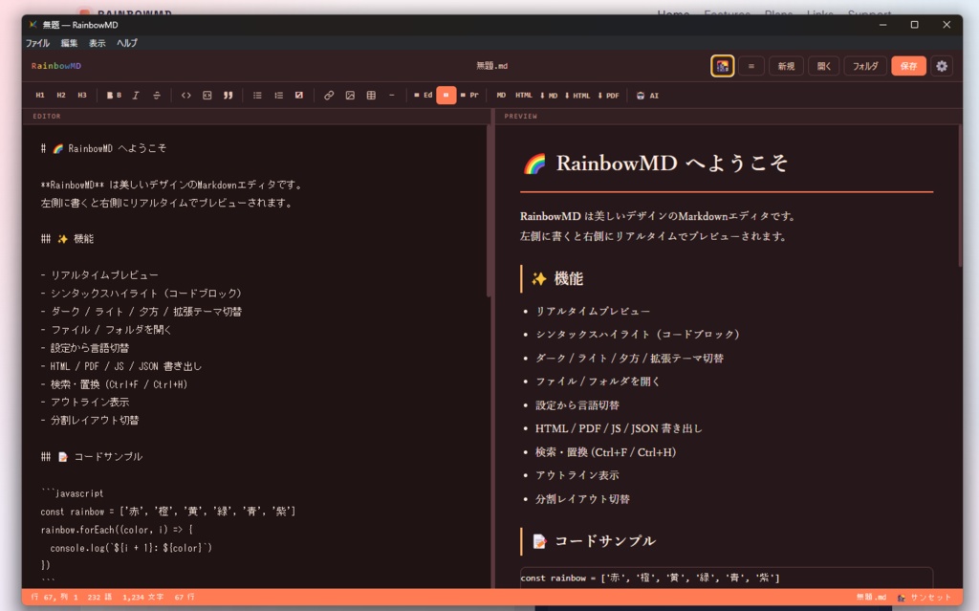
Task: Toggle the checkbox list formatting
Action: [x=297, y=95]
